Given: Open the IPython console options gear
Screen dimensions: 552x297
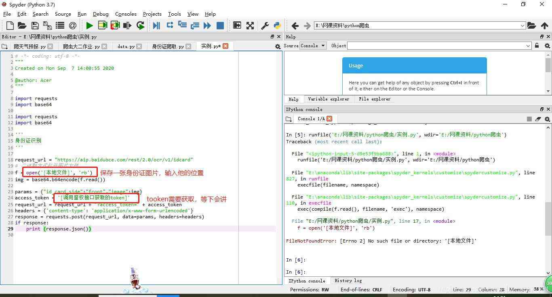Looking at the screenshot, I should (x=547, y=119).
